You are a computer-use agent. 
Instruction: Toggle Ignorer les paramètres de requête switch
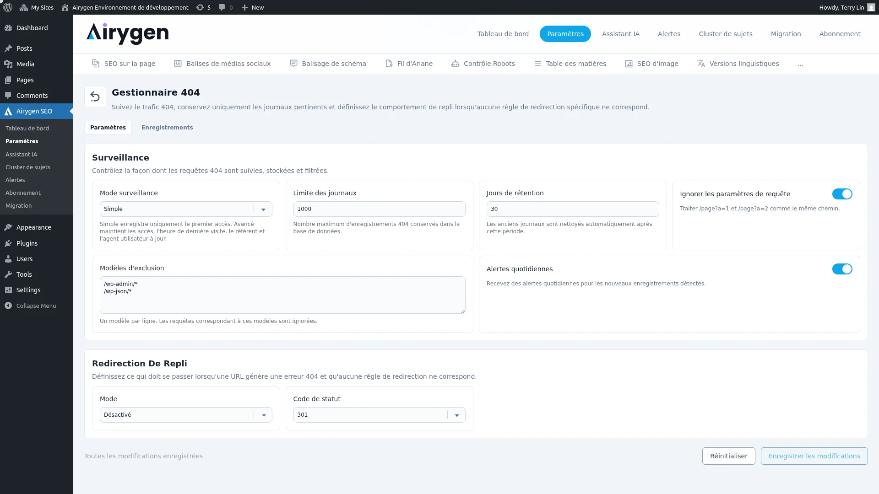click(x=842, y=194)
